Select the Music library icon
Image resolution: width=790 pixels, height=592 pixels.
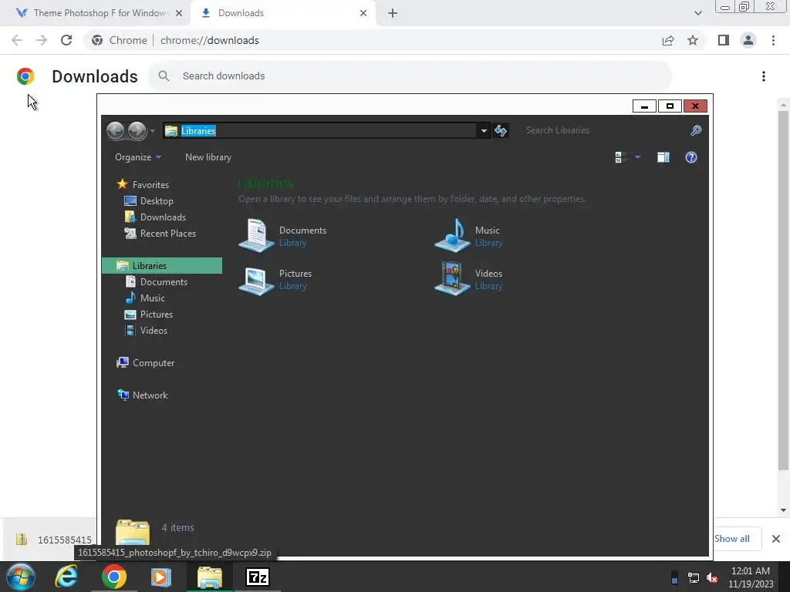point(452,236)
